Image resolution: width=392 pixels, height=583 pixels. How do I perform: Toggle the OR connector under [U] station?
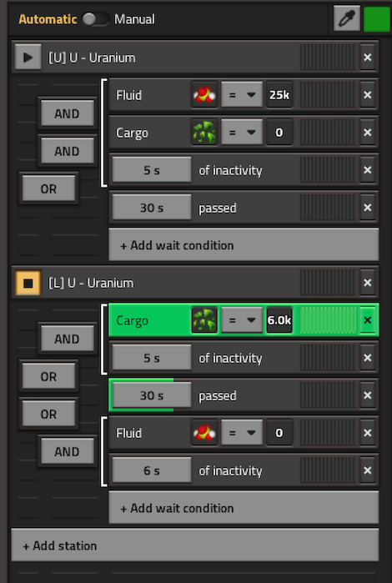click(48, 188)
